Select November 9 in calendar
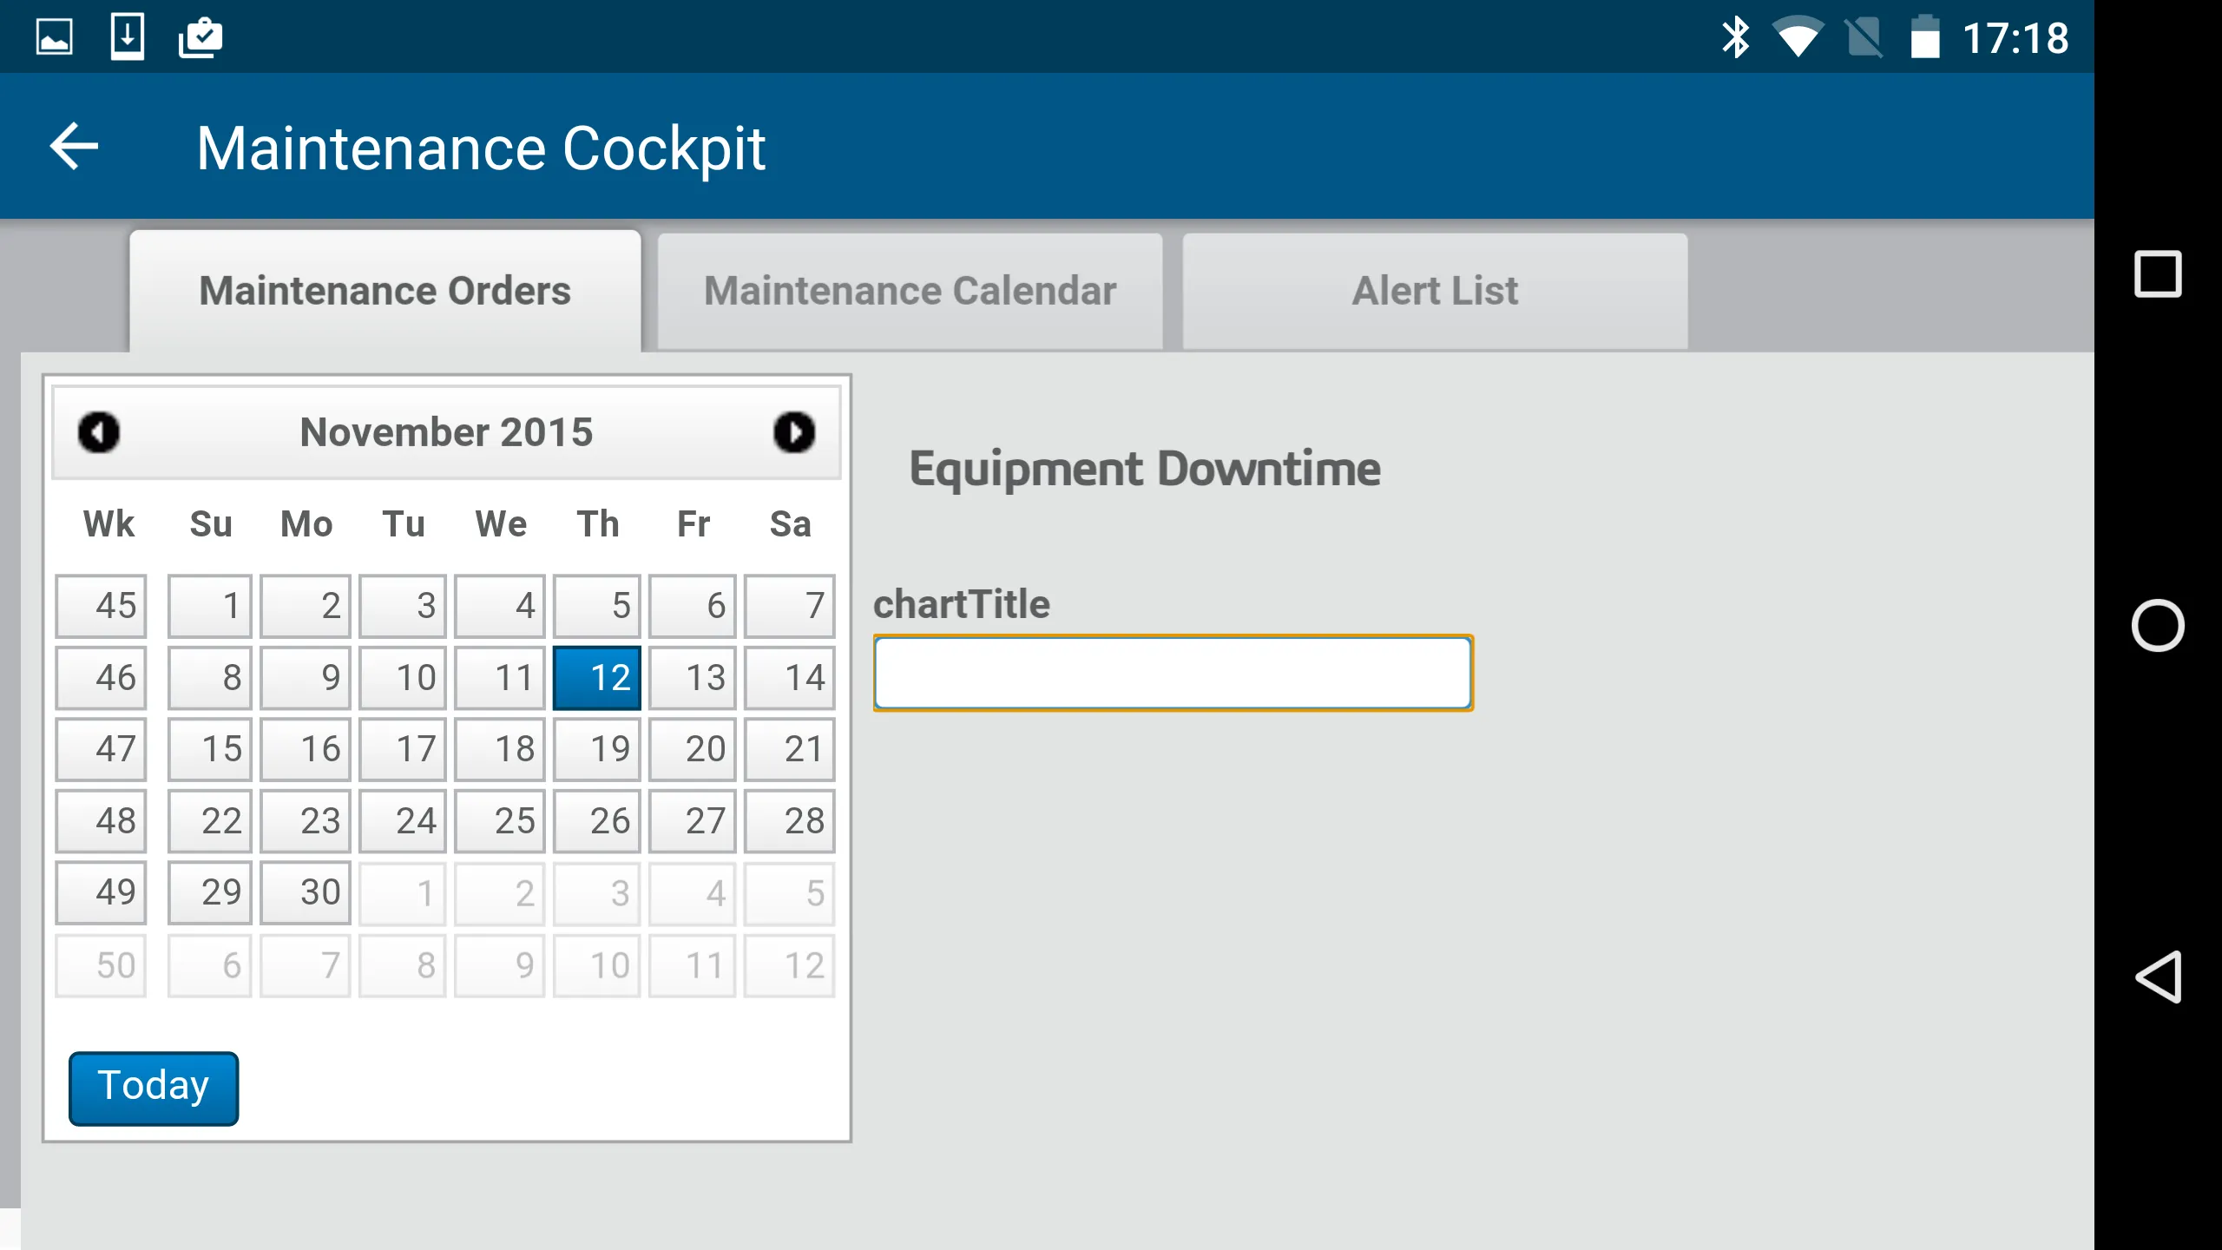 pyautogui.click(x=306, y=677)
